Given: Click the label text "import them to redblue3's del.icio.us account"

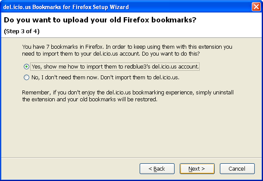Looking at the screenshot, I should point(143,67).
